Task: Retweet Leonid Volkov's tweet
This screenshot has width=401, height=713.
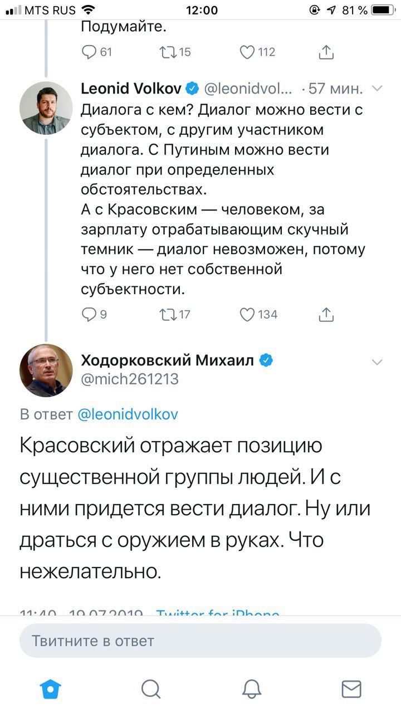Action: point(167,315)
